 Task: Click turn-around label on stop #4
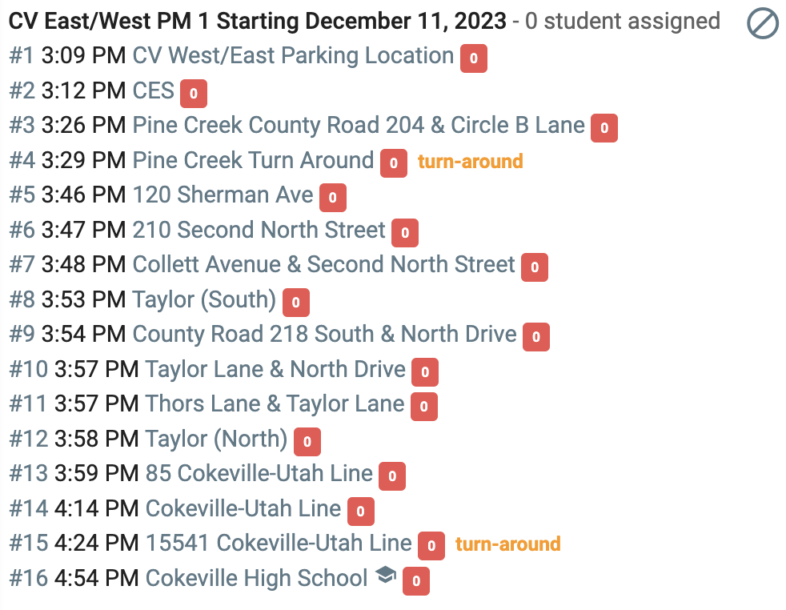coord(470,162)
